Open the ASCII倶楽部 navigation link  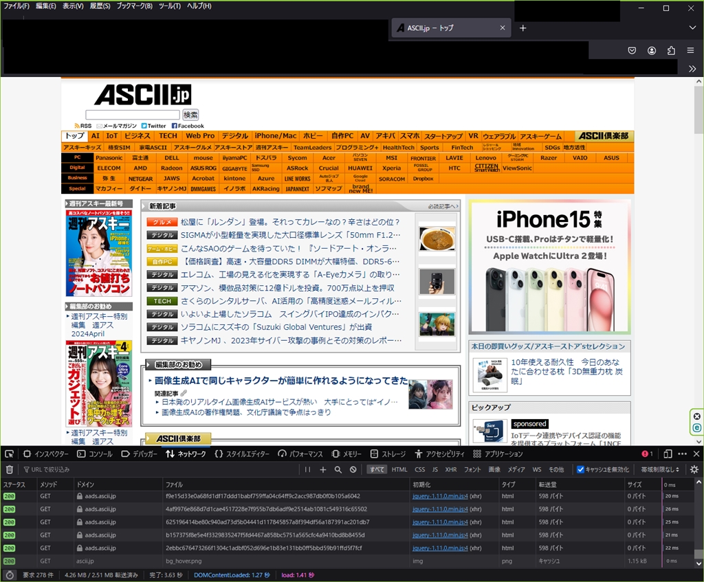click(x=604, y=136)
